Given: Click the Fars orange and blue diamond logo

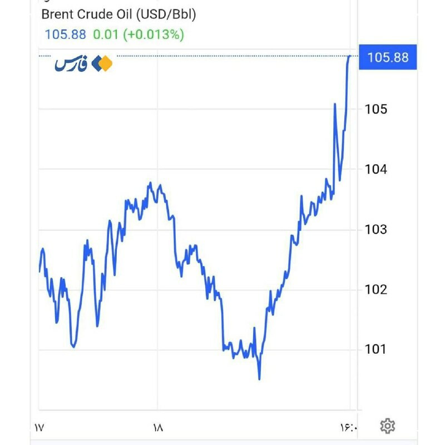Looking at the screenshot, I should tap(102, 63).
